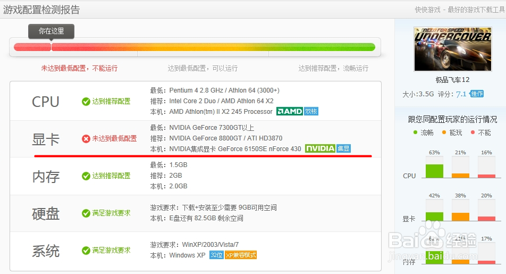Screen dimensions: 506x274
Task: Click the green check icon in 内存 row
Action: (86, 176)
